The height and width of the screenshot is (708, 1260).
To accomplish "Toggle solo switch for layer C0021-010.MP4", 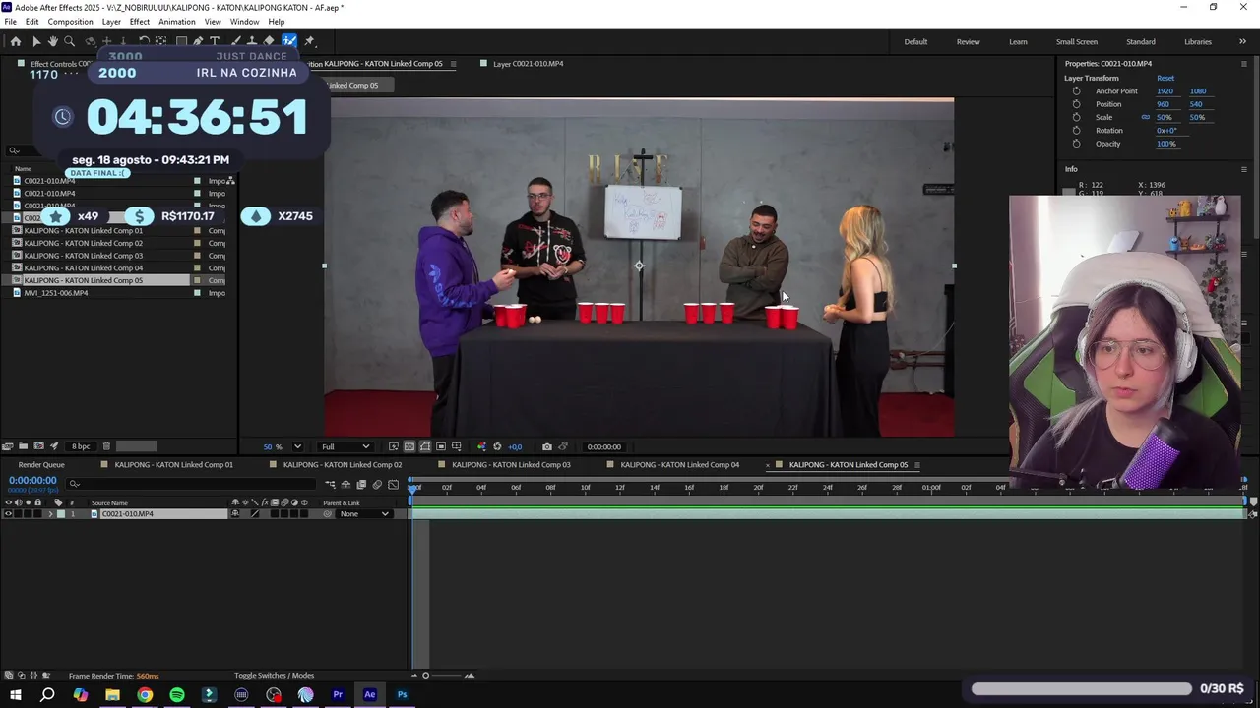I will pyautogui.click(x=28, y=514).
